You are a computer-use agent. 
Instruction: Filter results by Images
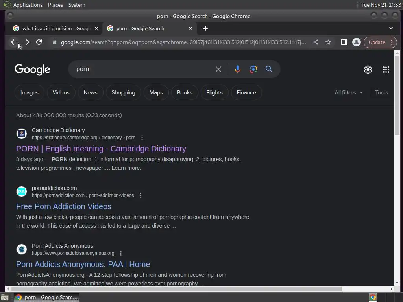[x=29, y=92]
